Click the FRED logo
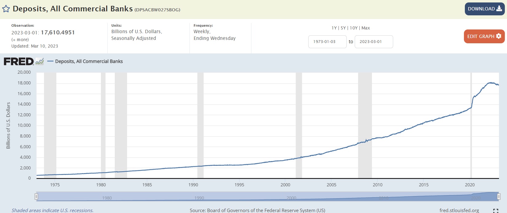The height and width of the screenshot is (213, 507). click(18, 61)
